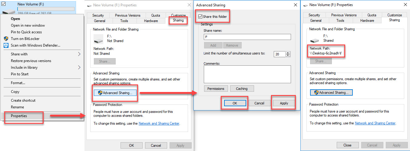This screenshot has width=410, height=151.
Task: Click Close button at bottom of right Properties window
Action: coord(348,145)
